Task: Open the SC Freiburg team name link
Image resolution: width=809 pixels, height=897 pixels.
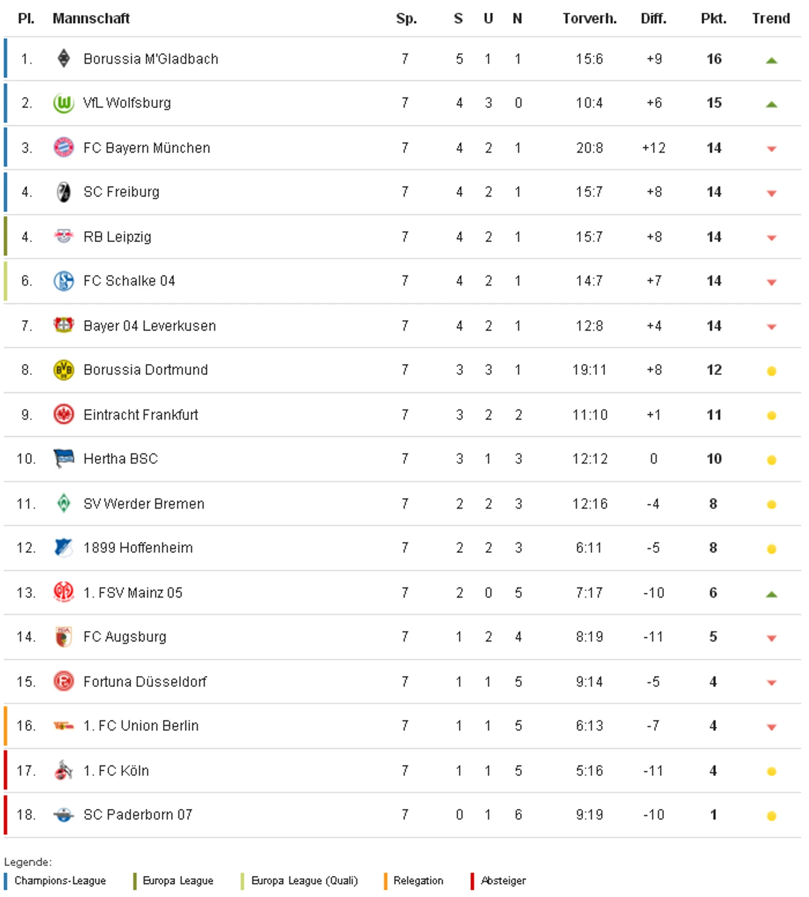Action: pyautogui.click(x=121, y=192)
